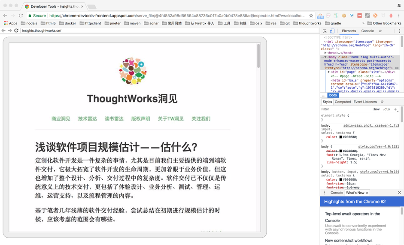Toggle the device toolbar icon

[x=332, y=31]
